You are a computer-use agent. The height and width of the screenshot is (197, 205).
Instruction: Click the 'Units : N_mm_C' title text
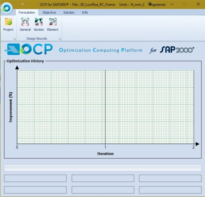click(x=132, y=4)
